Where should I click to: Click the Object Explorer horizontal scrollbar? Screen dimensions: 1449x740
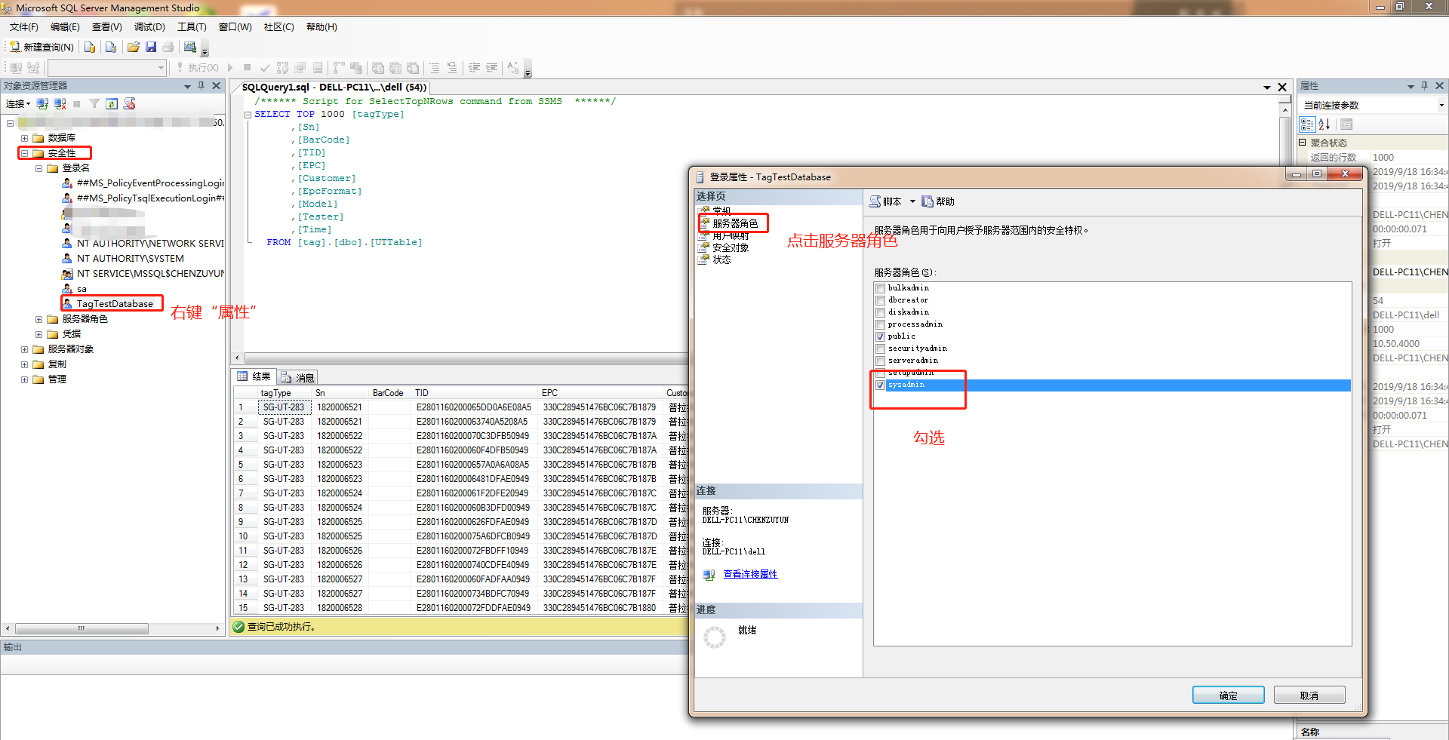point(82,628)
